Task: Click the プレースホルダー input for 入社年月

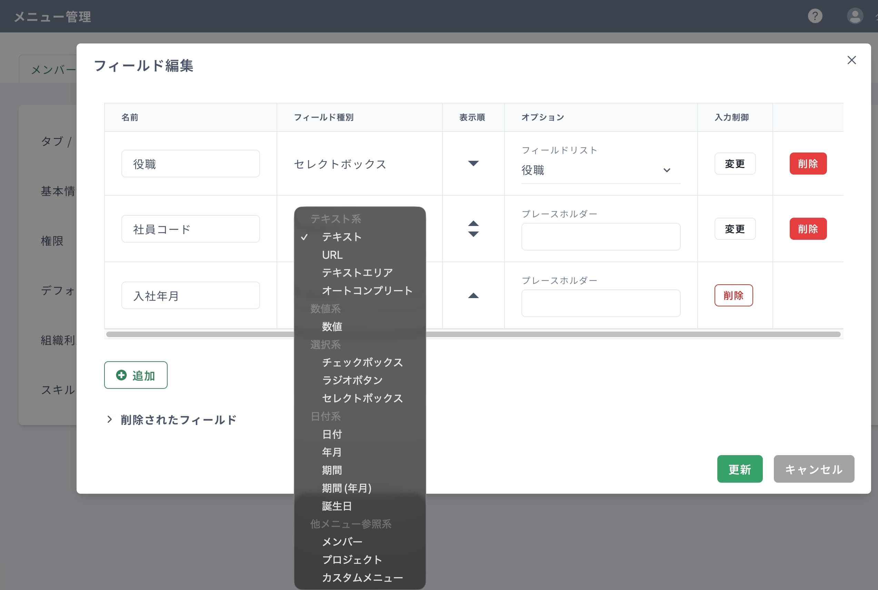Action: (x=600, y=303)
